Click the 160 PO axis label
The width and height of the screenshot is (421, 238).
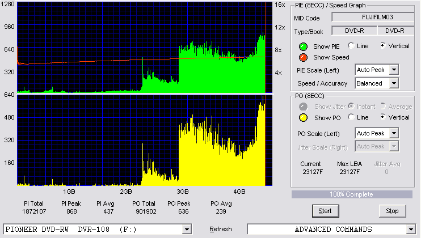(x=9, y=163)
